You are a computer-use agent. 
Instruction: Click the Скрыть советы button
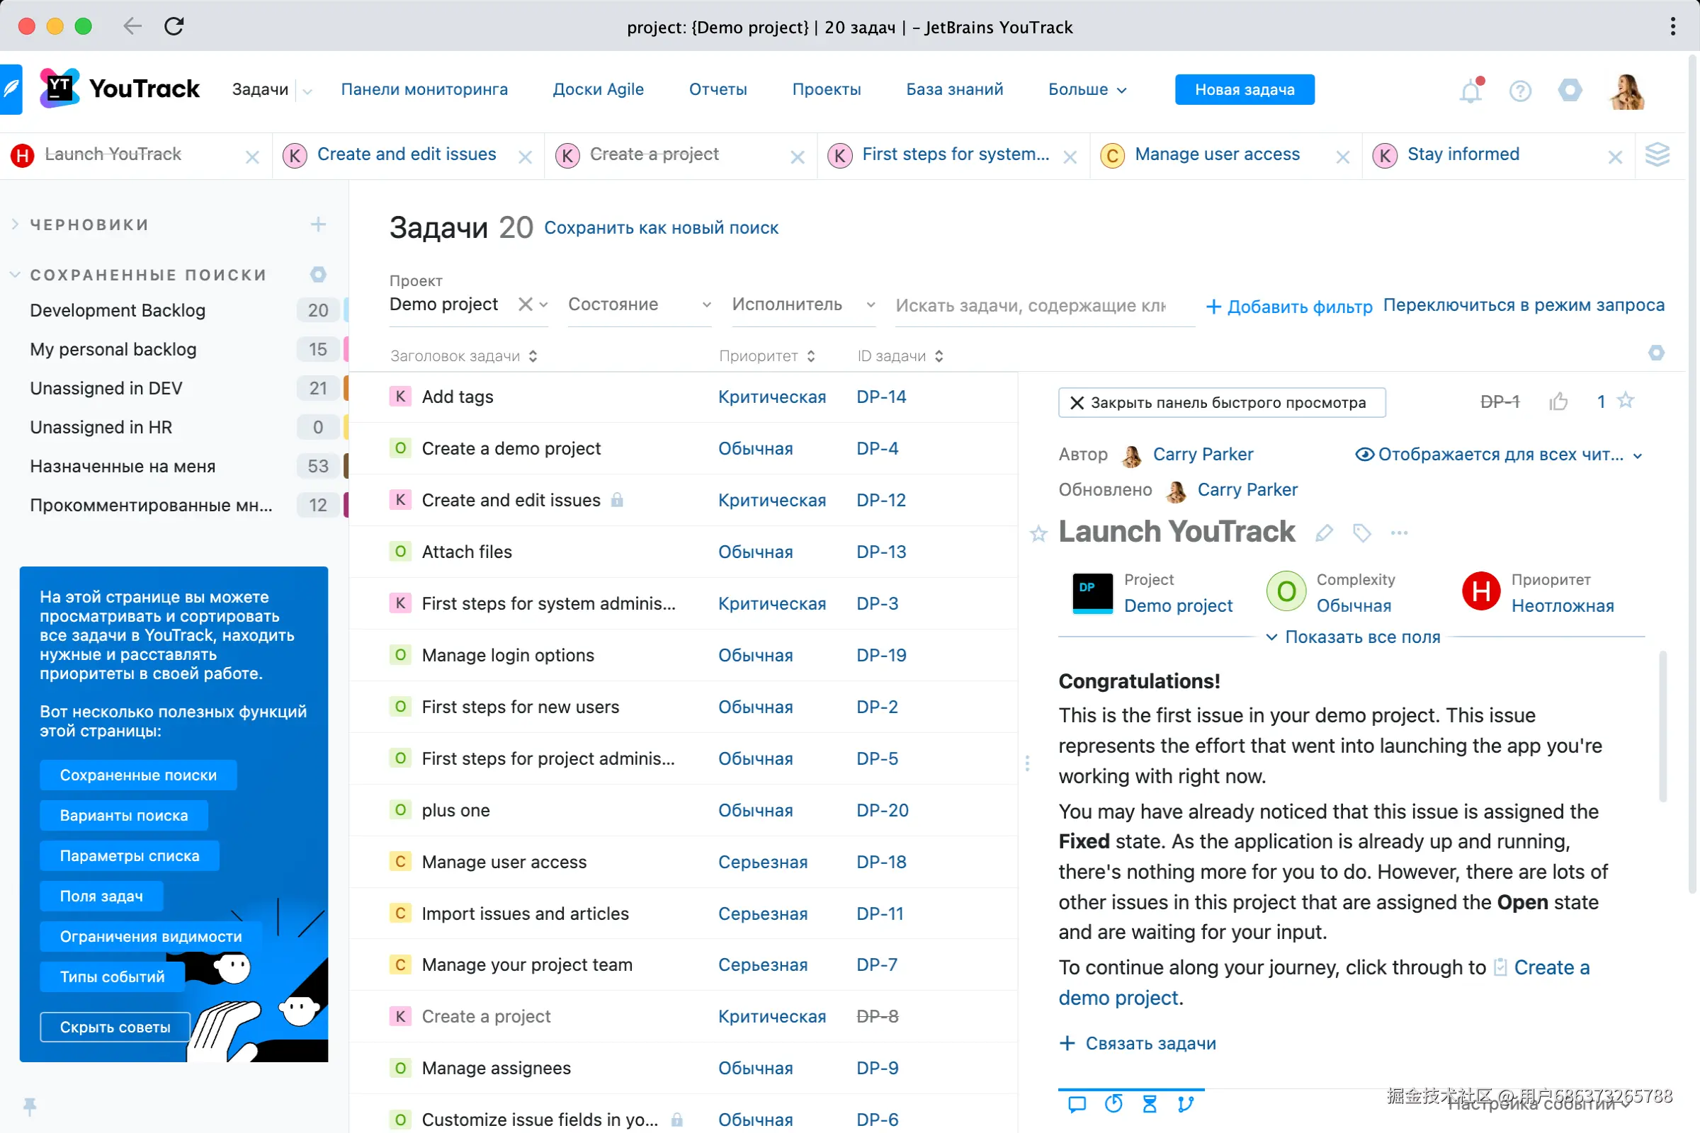coord(115,1027)
